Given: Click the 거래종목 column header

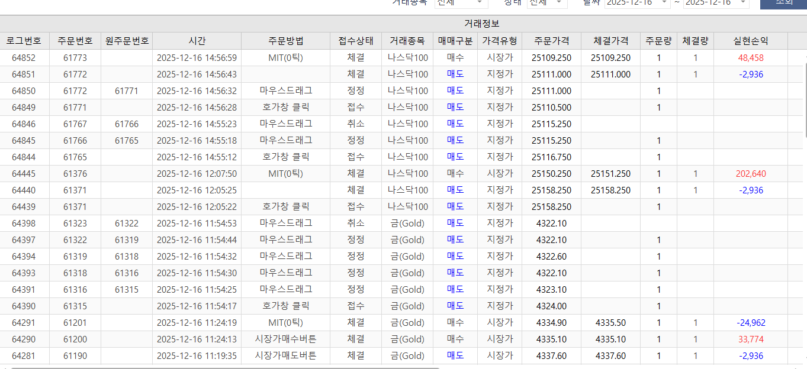Looking at the screenshot, I should (x=407, y=41).
